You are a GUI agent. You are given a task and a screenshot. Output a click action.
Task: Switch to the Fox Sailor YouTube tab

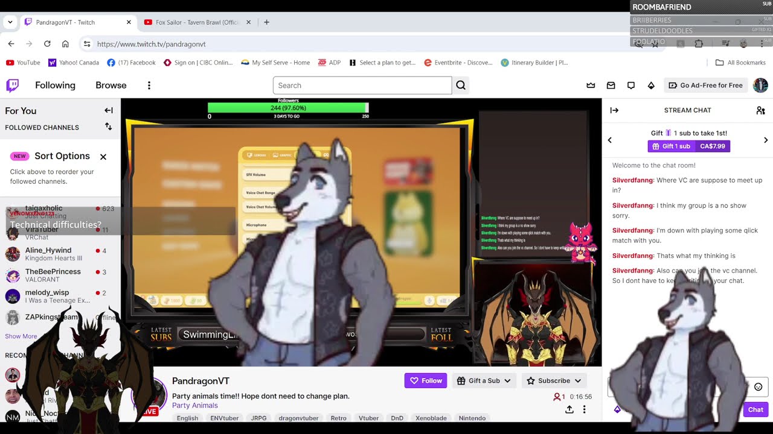197,22
